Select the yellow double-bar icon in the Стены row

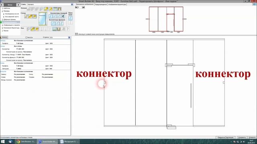[35, 16]
